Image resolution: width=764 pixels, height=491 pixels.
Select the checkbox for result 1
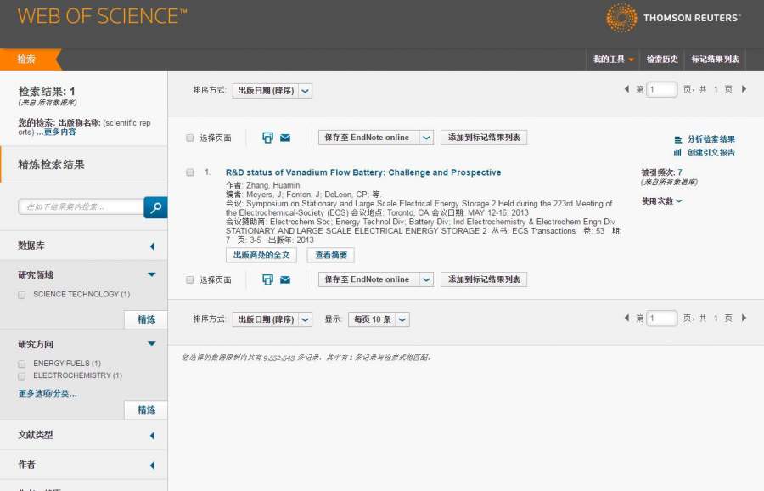[190, 172]
